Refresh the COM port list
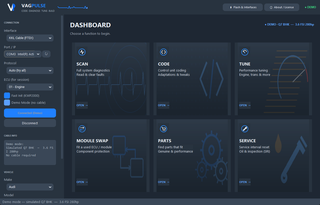 click(46, 54)
